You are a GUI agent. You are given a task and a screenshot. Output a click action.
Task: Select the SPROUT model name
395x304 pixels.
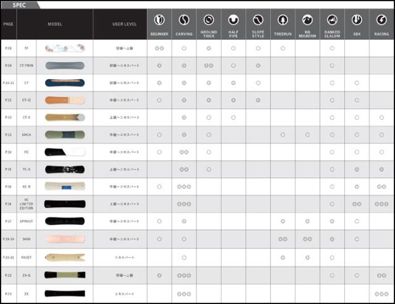tap(27, 221)
